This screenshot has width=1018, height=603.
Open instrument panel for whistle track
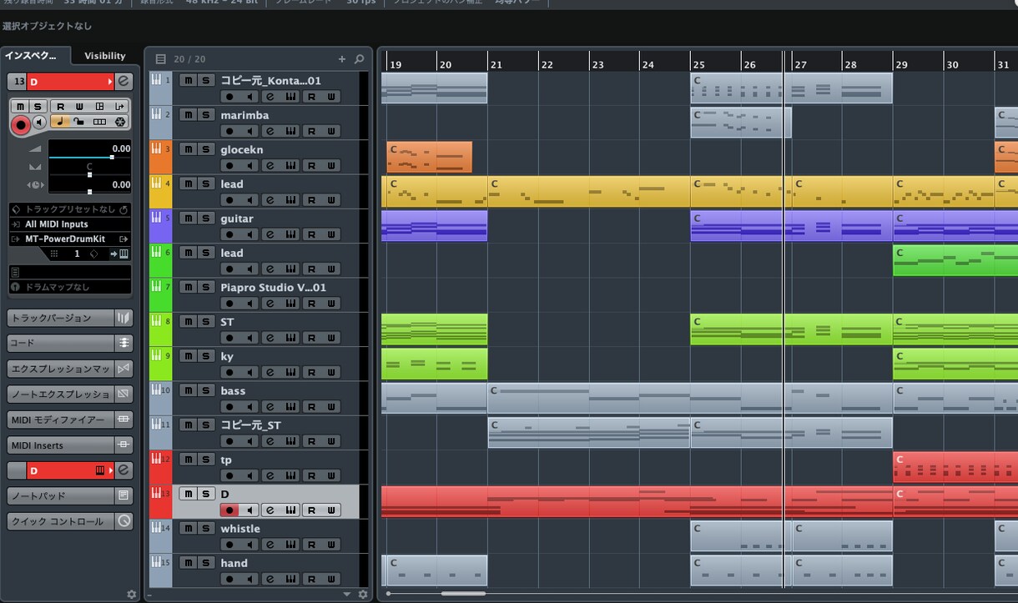click(x=290, y=544)
